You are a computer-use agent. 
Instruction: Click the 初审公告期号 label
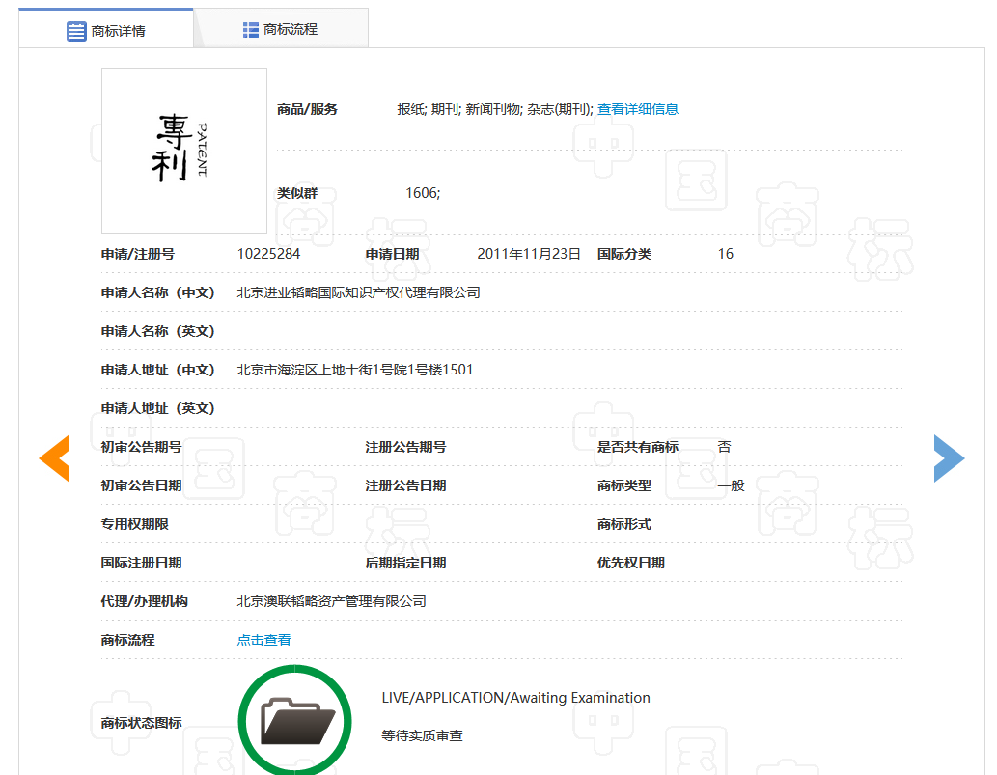click(141, 448)
